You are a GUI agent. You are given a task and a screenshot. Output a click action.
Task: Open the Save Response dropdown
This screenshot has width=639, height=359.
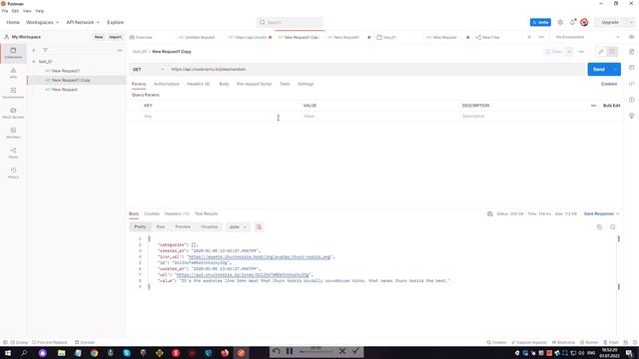point(601,213)
